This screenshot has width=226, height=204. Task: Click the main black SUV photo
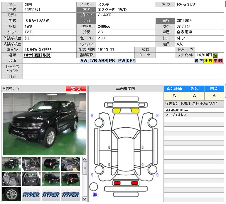44,124
